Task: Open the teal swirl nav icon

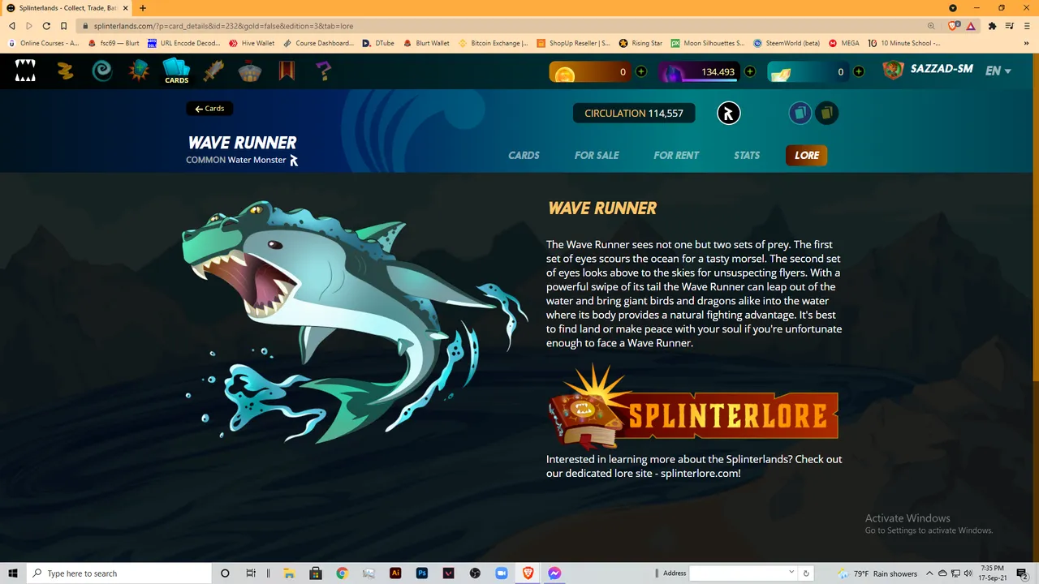Action: [101, 71]
